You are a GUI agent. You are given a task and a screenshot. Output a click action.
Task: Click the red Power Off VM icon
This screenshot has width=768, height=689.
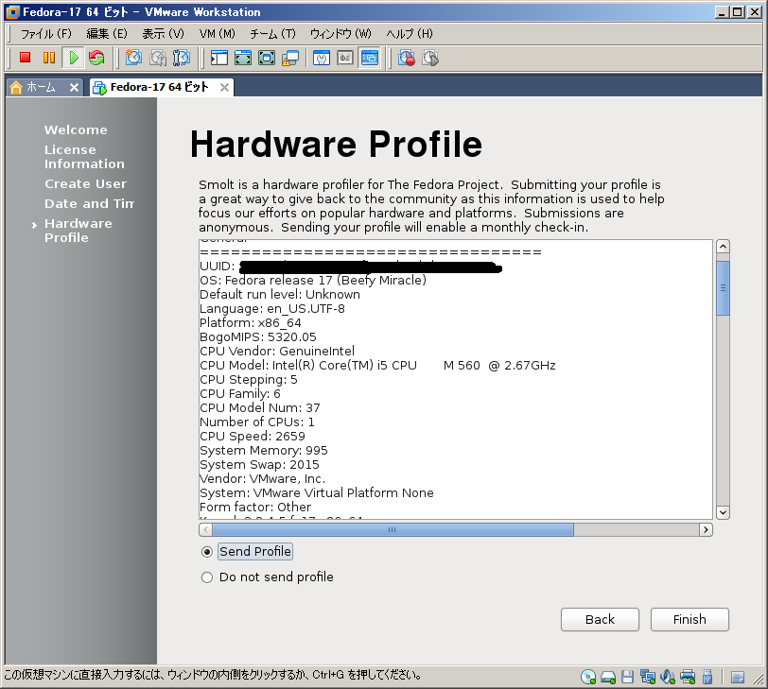click(x=26, y=59)
